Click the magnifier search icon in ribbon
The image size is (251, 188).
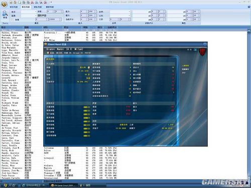[x=5, y=14]
